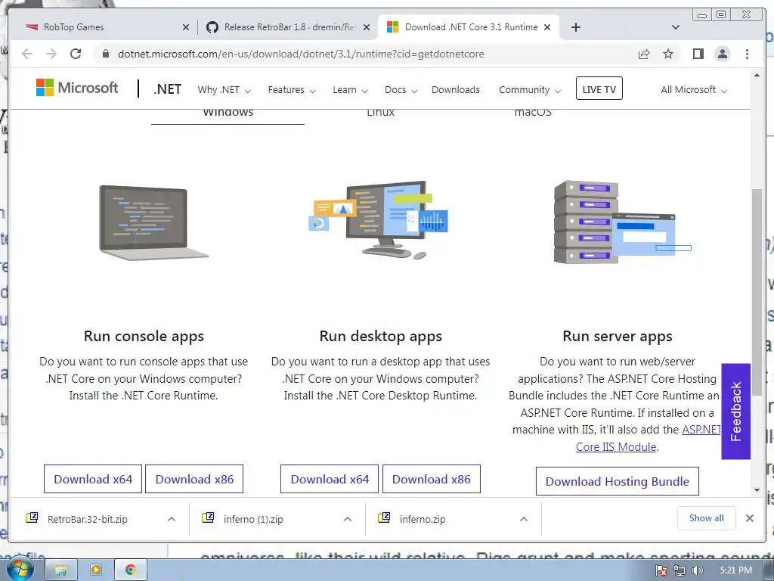Expand the All Microsoft menu
This screenshot has width=774, height=581.
click(x=694, y=90)
